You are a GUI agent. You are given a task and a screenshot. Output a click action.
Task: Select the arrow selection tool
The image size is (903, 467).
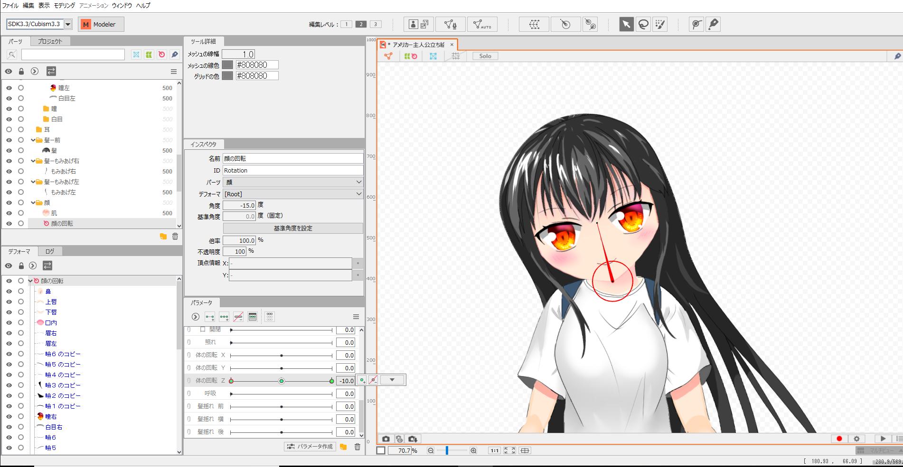[x=626, y=24]
